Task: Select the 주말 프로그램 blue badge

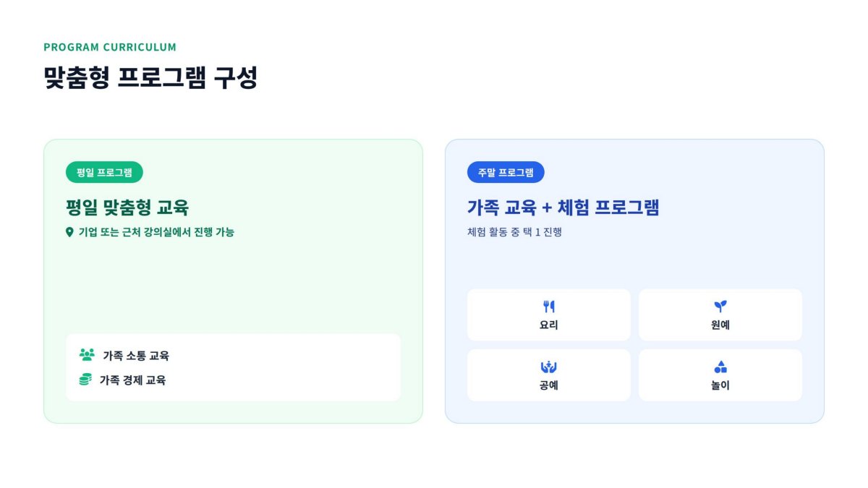Action: coord(506,172)
